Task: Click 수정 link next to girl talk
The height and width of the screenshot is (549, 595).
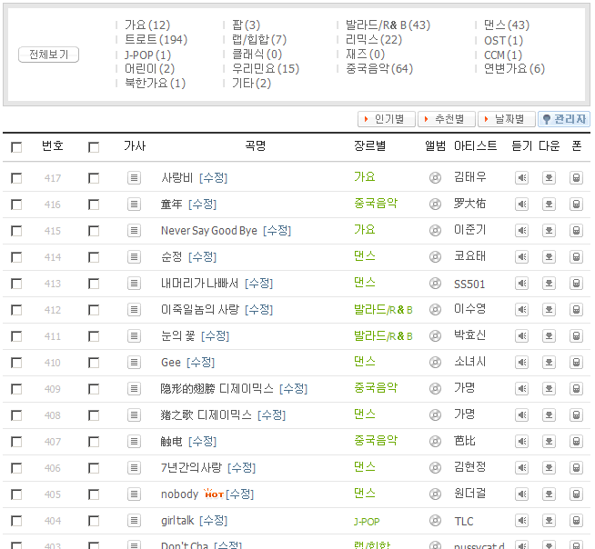Action: pyautogui.click(x=213, y=521)
